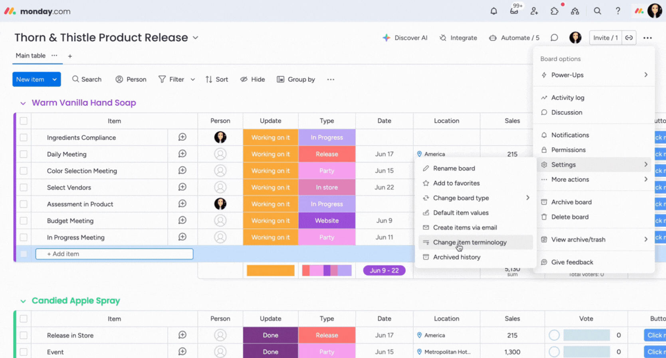Open the apps marketplace puzzle icon
This screenshot has height=358, width=666.
[555, 11]
